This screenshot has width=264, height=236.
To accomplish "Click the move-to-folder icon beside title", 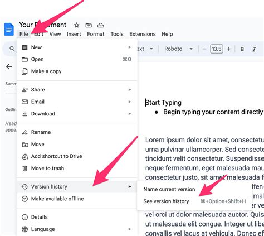I will (89, 25).
